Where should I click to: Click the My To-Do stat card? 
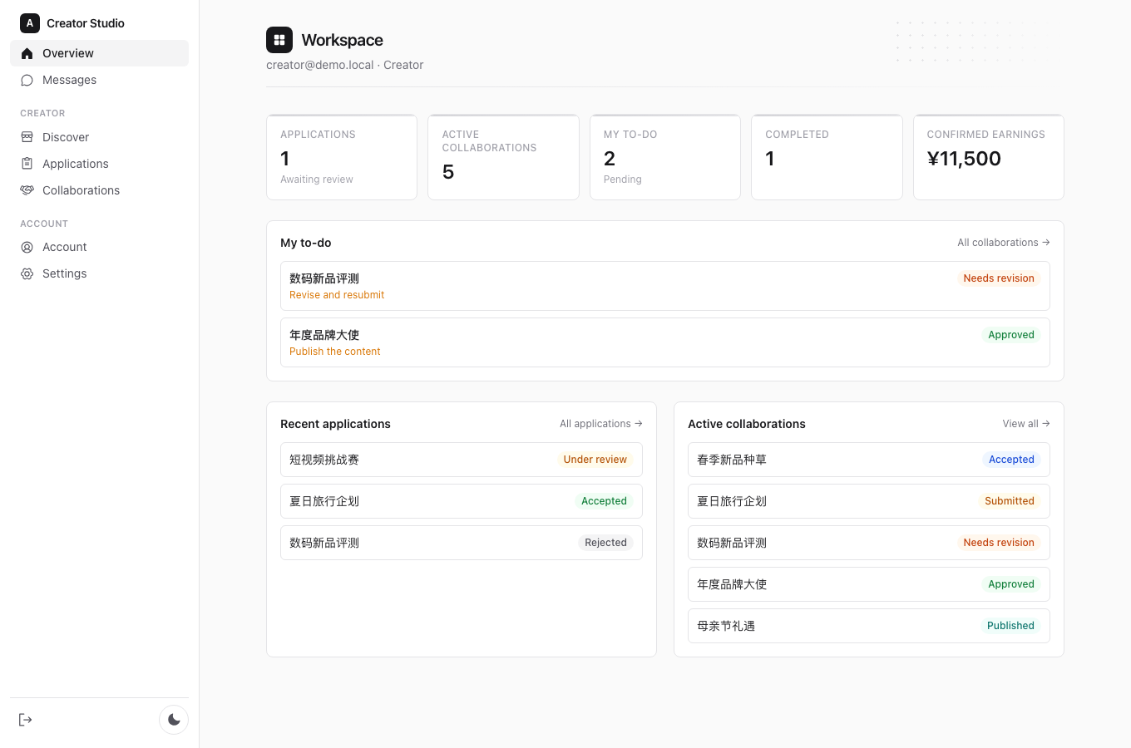(665, 157)
